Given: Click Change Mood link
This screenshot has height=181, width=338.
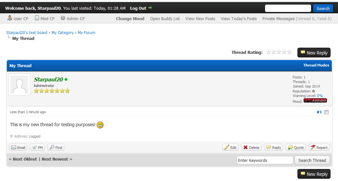Looking at the screenshot, I should (x=130, y=19).
